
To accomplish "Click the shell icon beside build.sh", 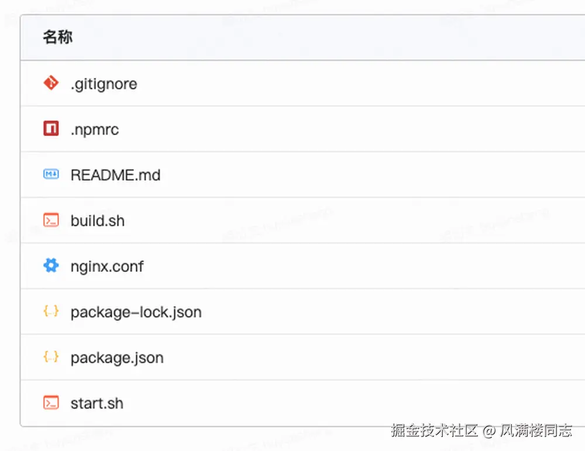I will [x=51, y=220].
